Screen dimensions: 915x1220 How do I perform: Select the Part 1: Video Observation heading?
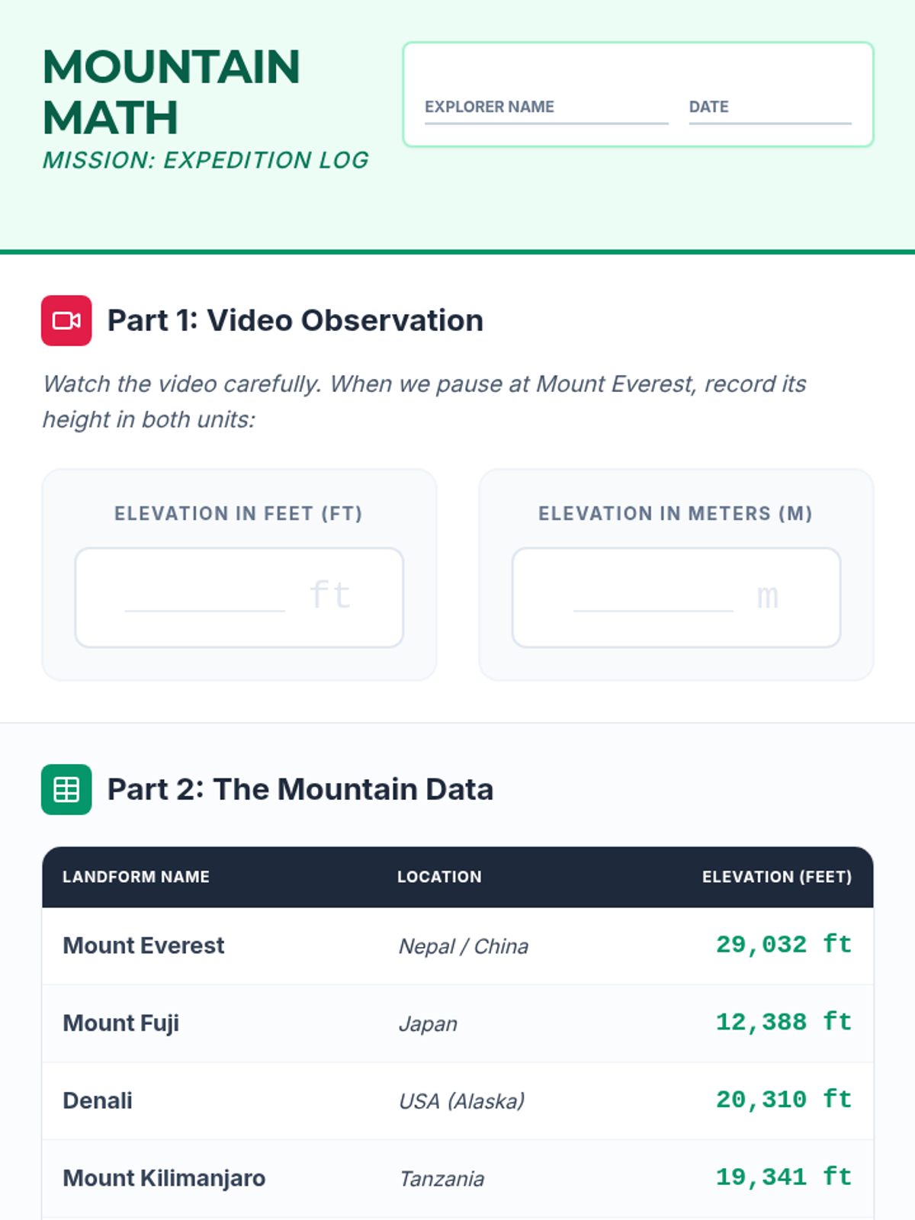pos(295,320)
